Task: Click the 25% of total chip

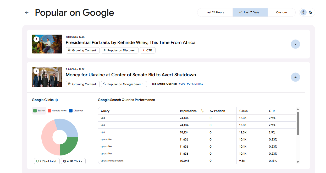Action: pos(47,161)
